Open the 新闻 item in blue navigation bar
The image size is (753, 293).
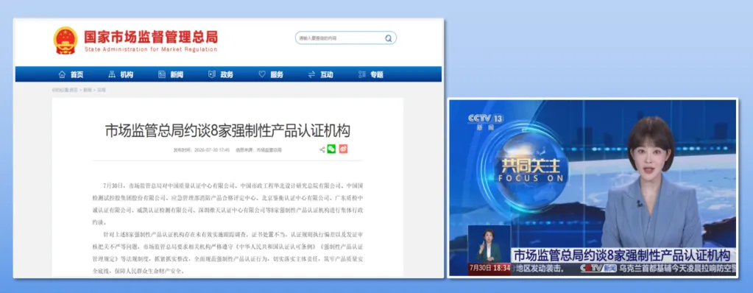click(171, 74)
